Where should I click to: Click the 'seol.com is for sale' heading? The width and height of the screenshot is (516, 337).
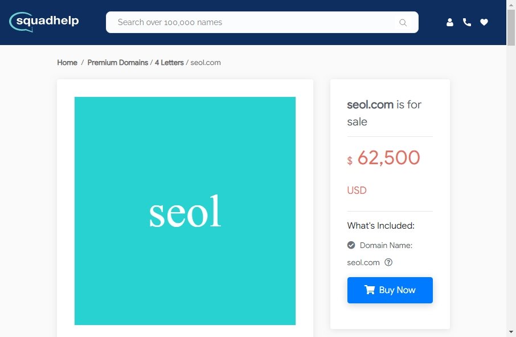[384, 113]
